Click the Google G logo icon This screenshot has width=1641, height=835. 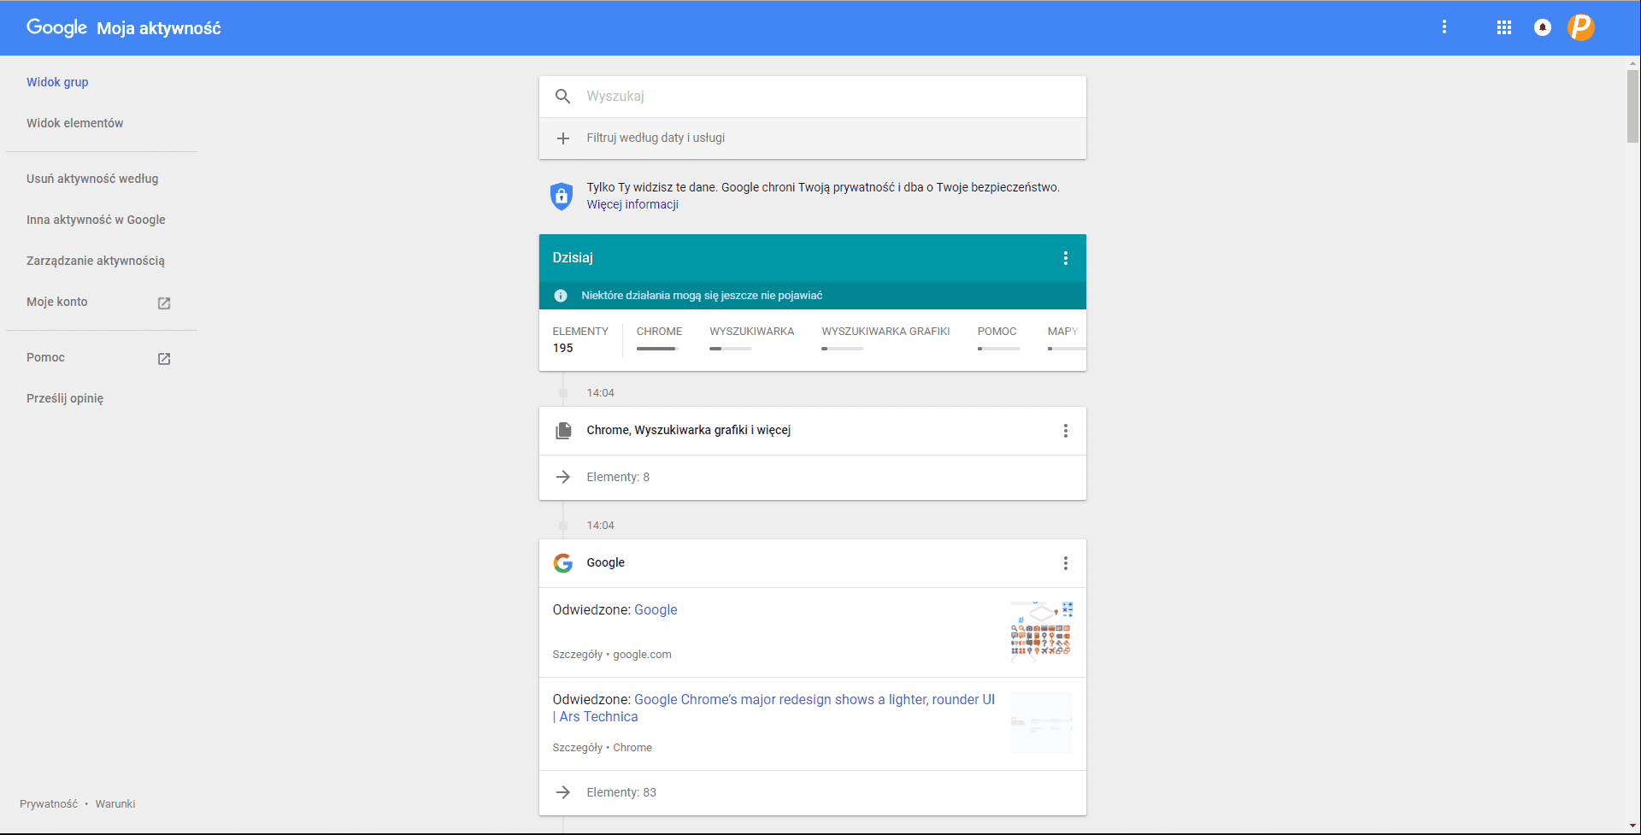[562, 563]
